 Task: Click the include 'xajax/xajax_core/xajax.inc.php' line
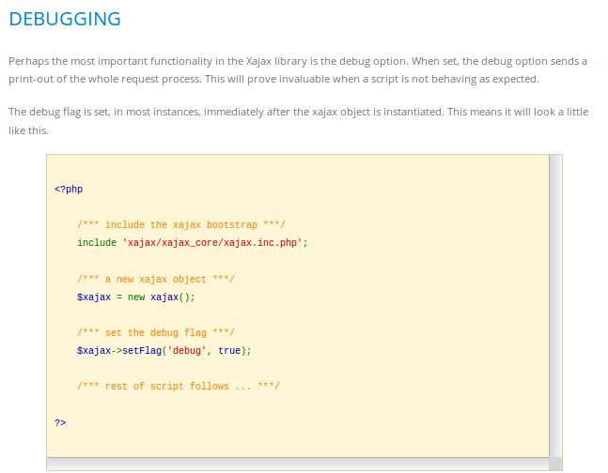193,243
